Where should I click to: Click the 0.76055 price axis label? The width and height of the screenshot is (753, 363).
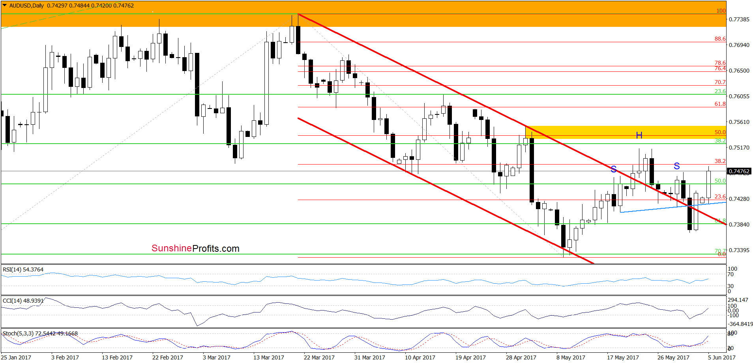tap(739, 96)
